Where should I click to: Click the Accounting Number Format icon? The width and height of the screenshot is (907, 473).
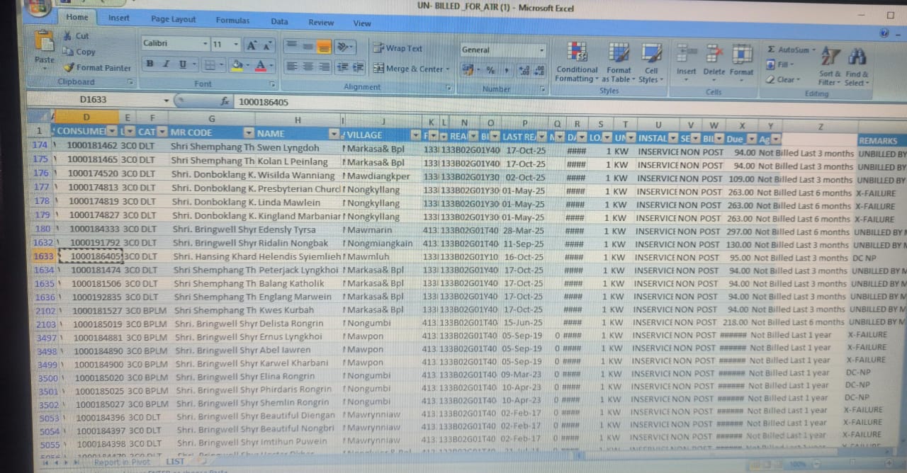tap(468, 69)
